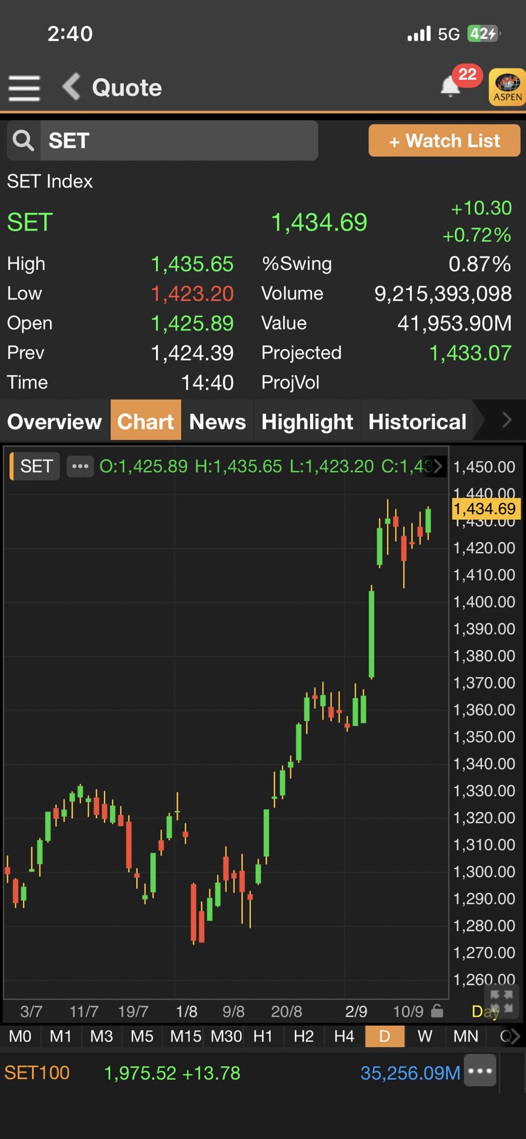Select H1 timeframe
526x1139 pixels.
click(262, 1036)
